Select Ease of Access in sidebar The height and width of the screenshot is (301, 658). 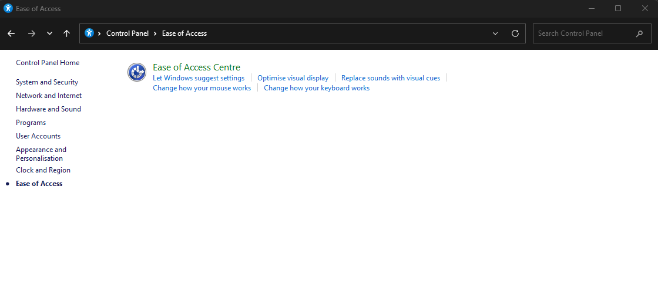(x=39, y=184)
